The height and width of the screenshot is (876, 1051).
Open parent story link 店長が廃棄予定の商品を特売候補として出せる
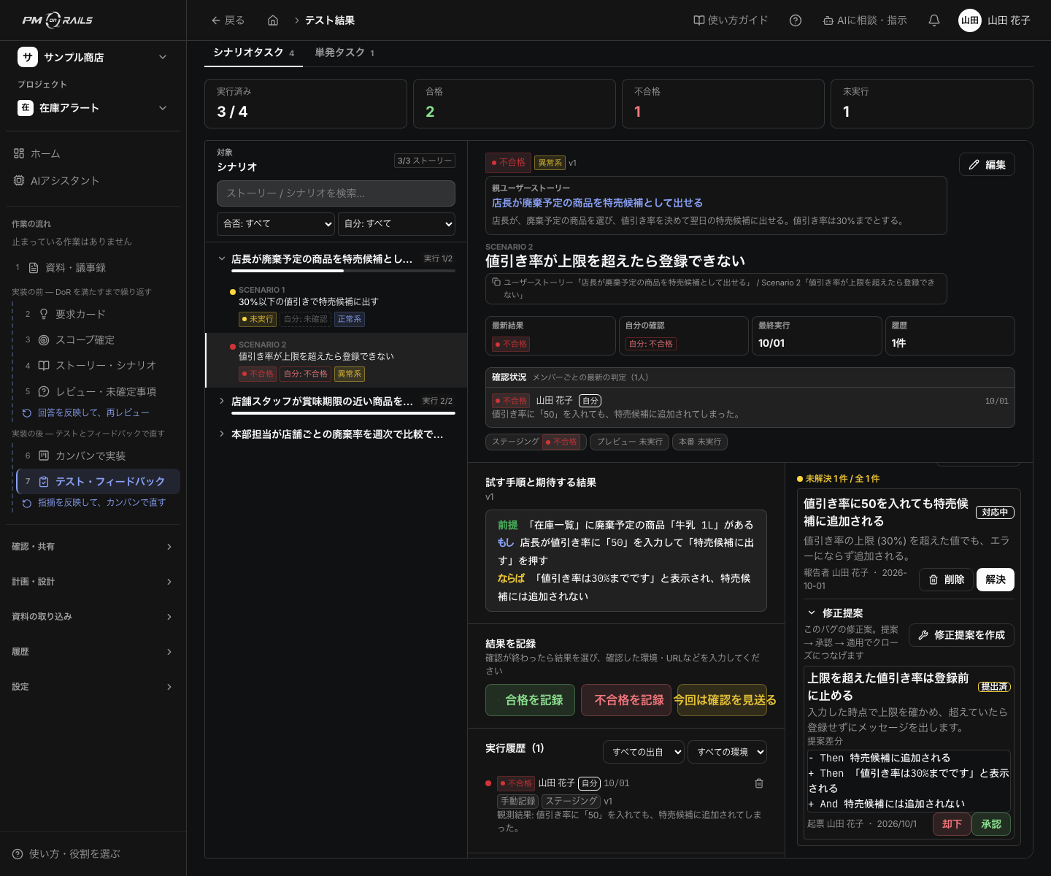click(597, 203)
